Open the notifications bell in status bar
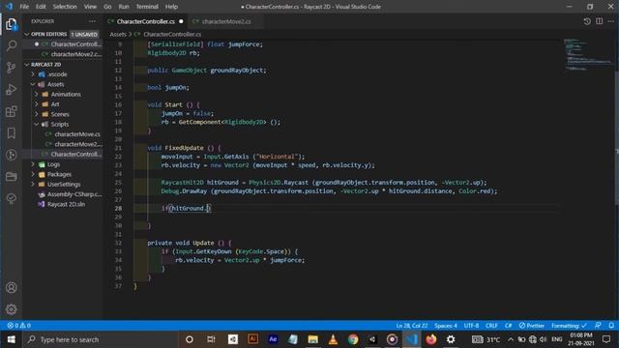 click(x=611, y=326)
